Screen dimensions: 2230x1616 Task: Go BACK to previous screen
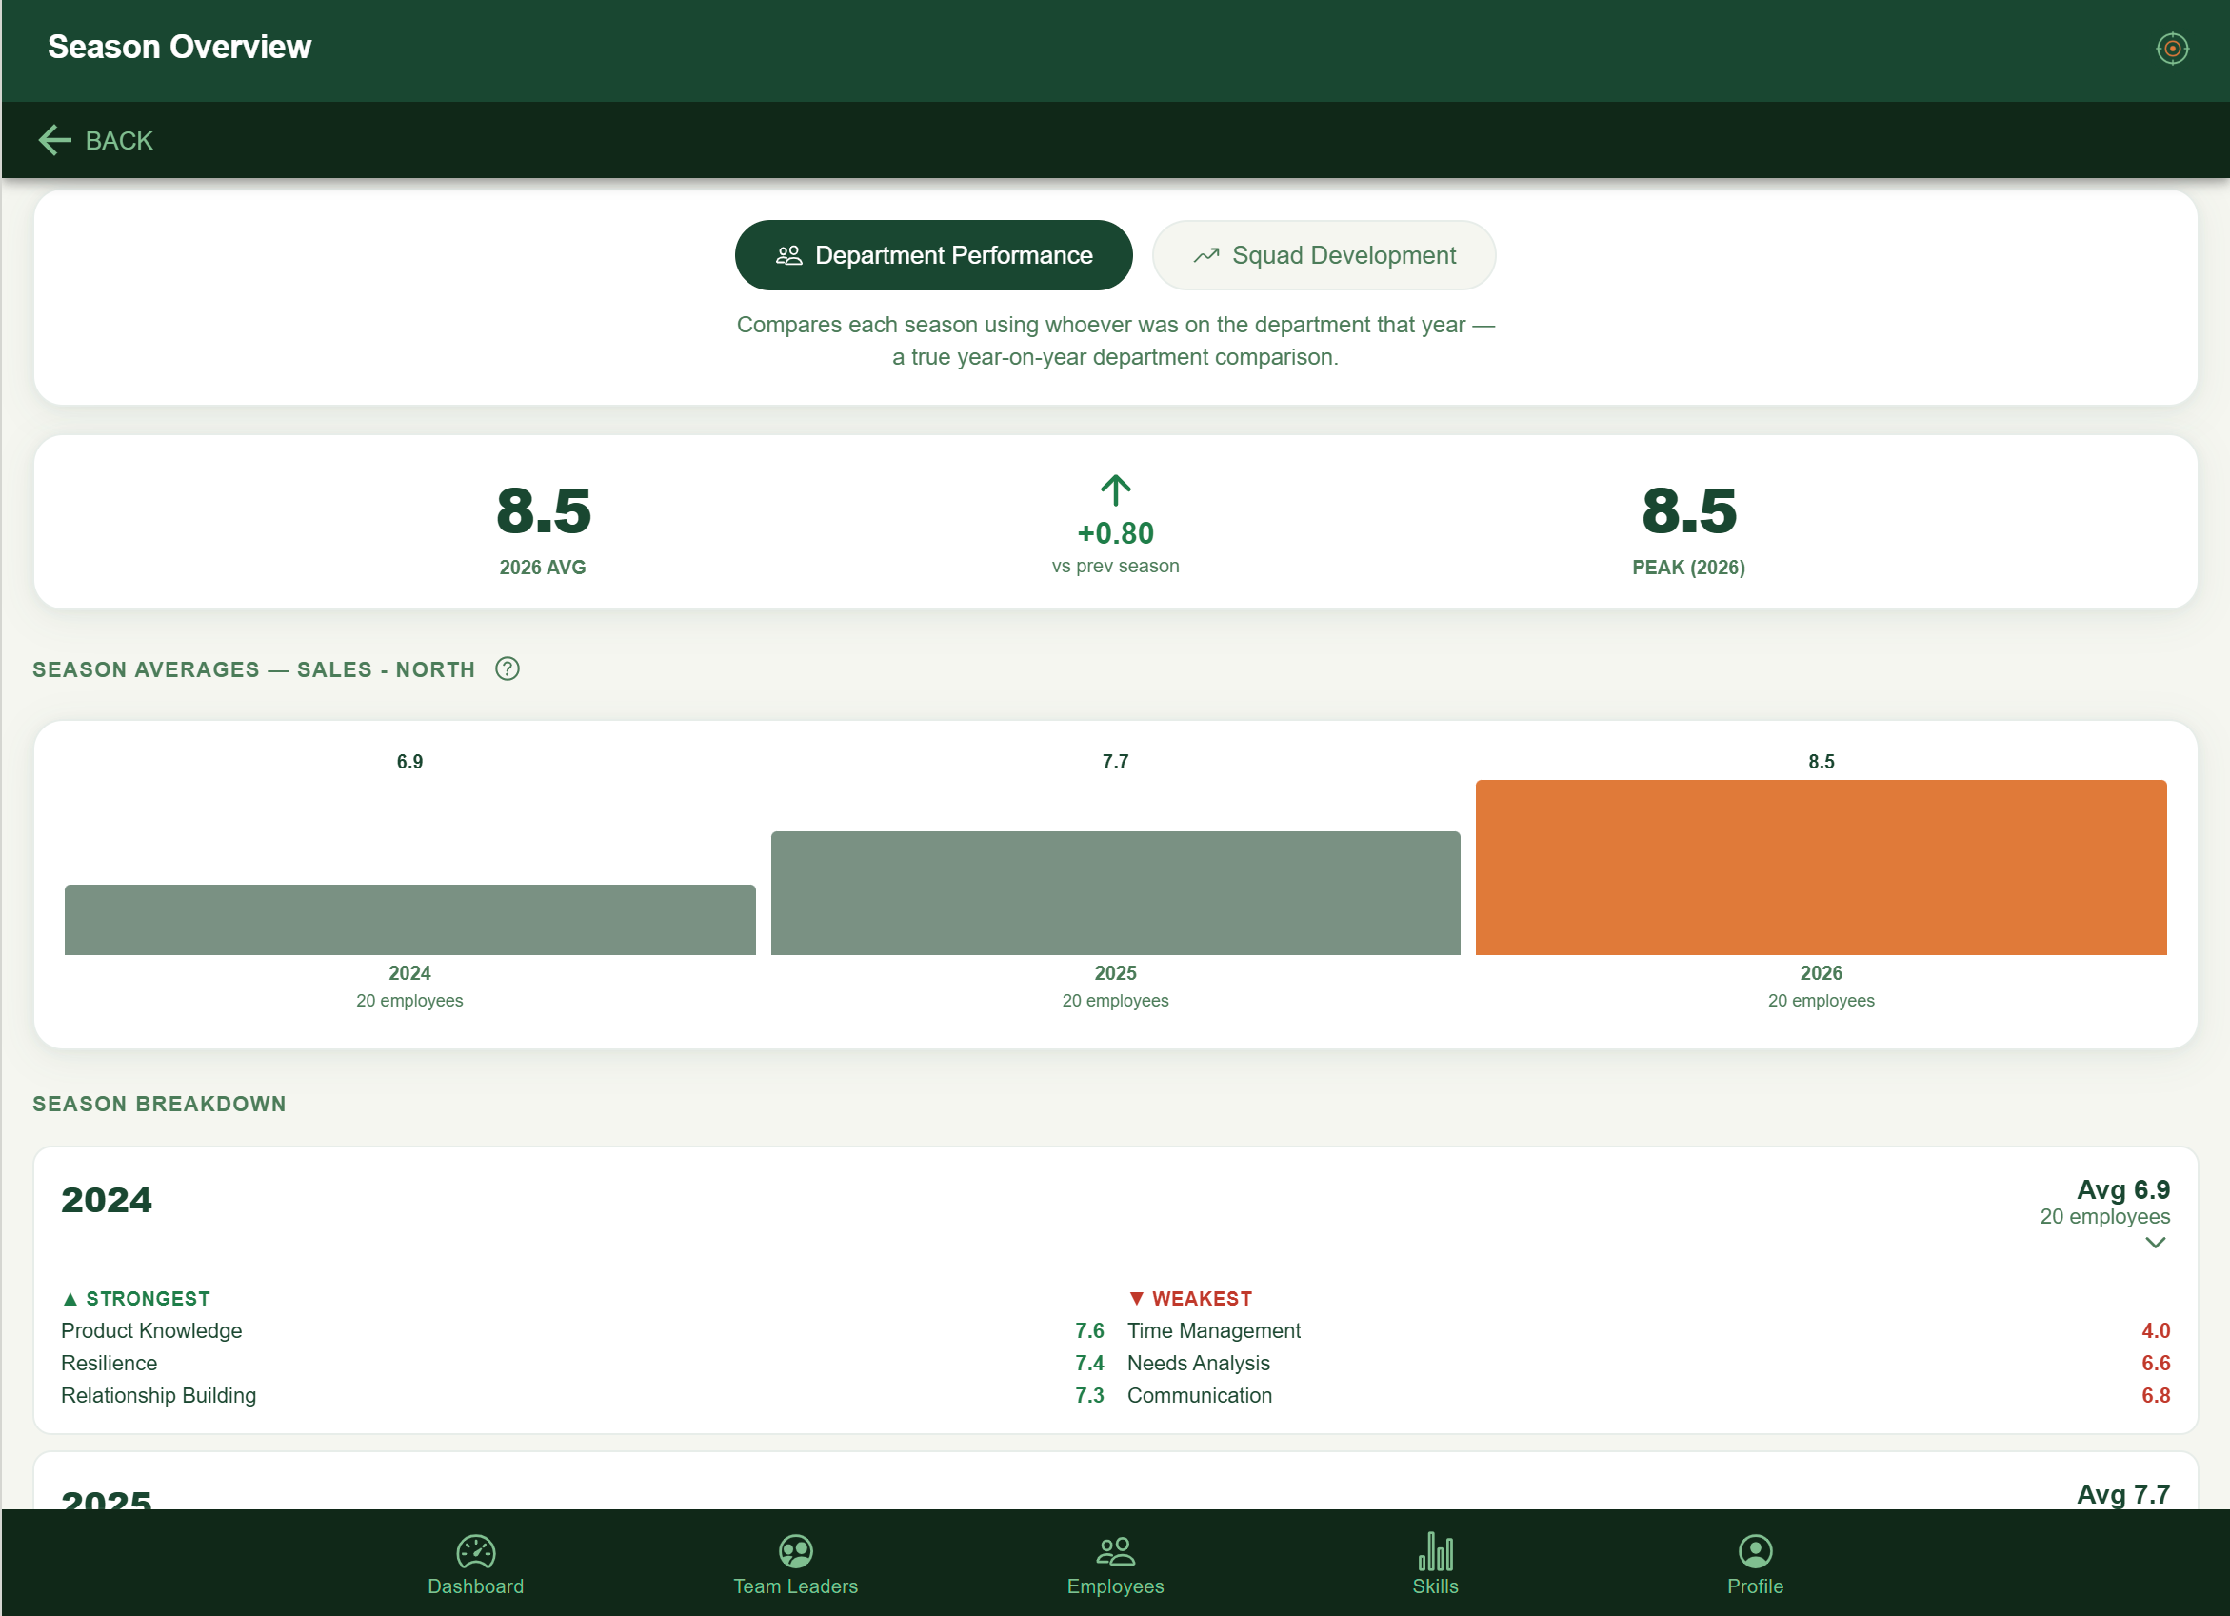96,141
